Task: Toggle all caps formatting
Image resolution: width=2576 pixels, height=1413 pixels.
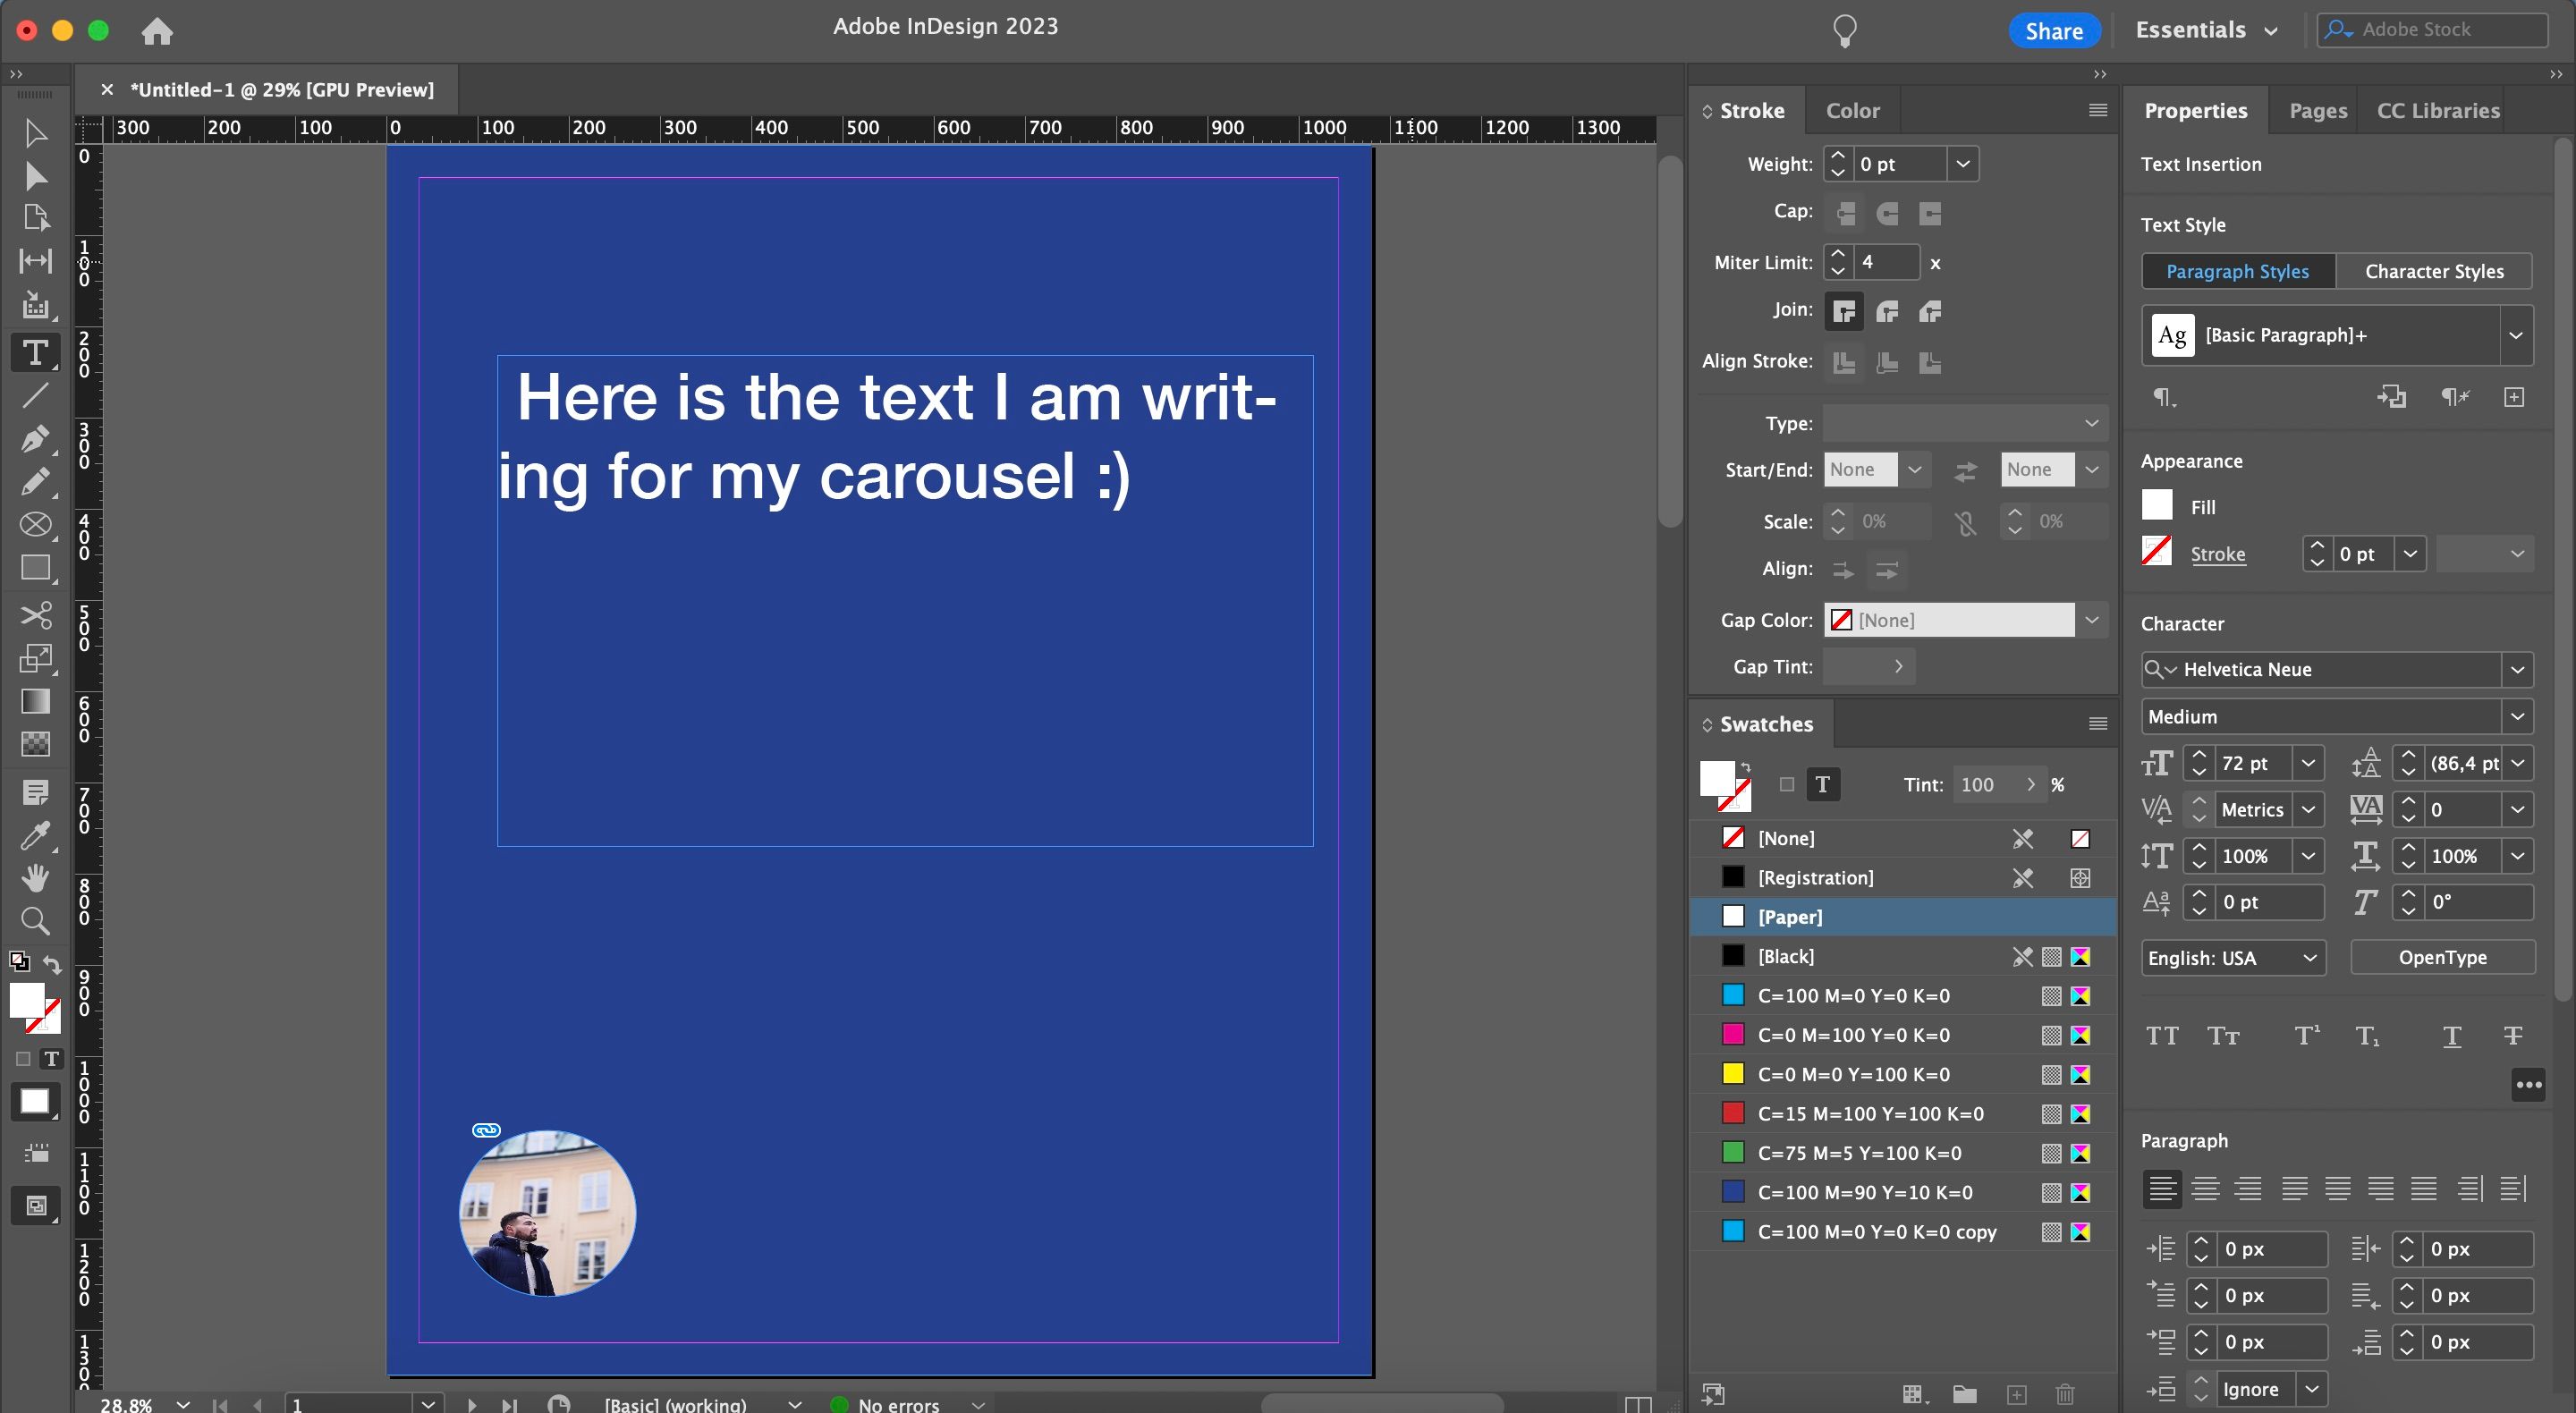Action: [x=2162, y=1035]
